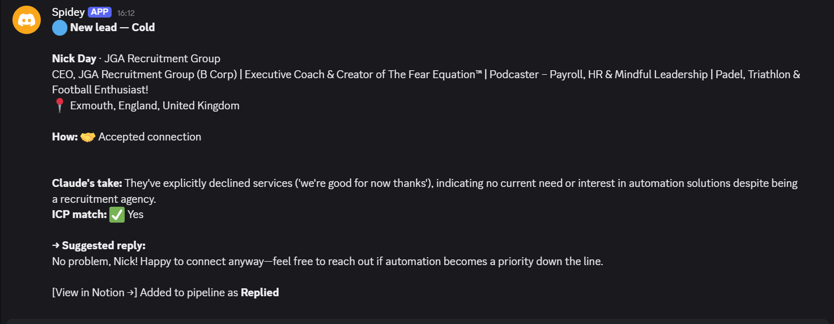Open the View in Notion link
This screenshot has height=324, width=834.
(x=95, y=293)
